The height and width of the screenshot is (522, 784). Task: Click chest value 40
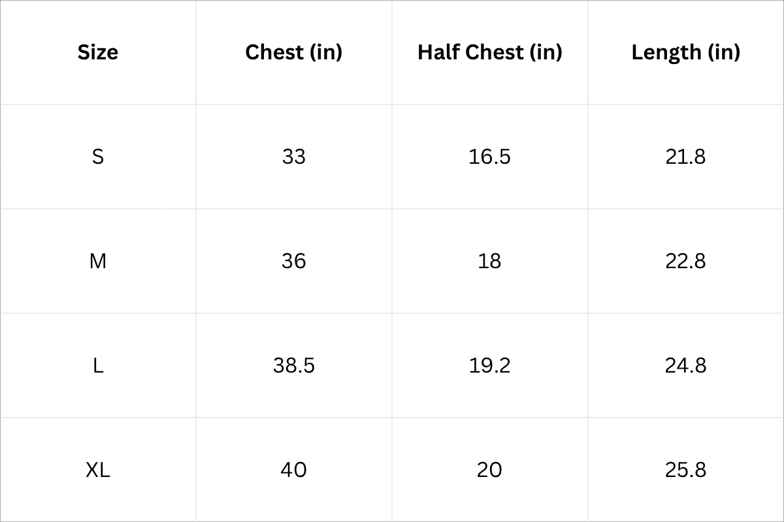point(294,470)
